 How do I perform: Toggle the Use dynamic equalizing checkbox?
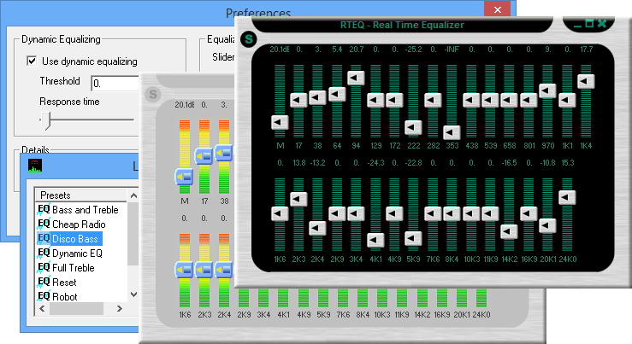click(x=32, y=61)
